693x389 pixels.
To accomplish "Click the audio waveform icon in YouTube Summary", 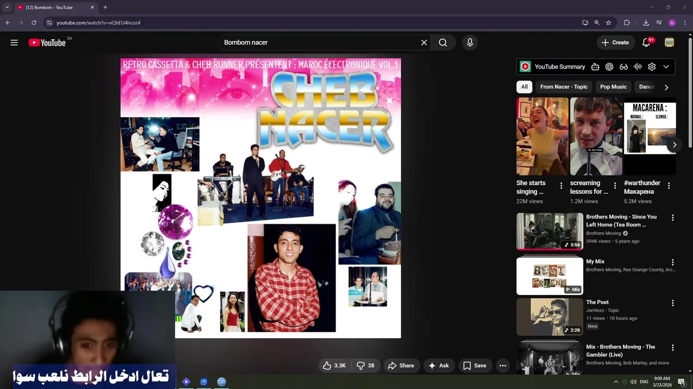I will 638,66.
